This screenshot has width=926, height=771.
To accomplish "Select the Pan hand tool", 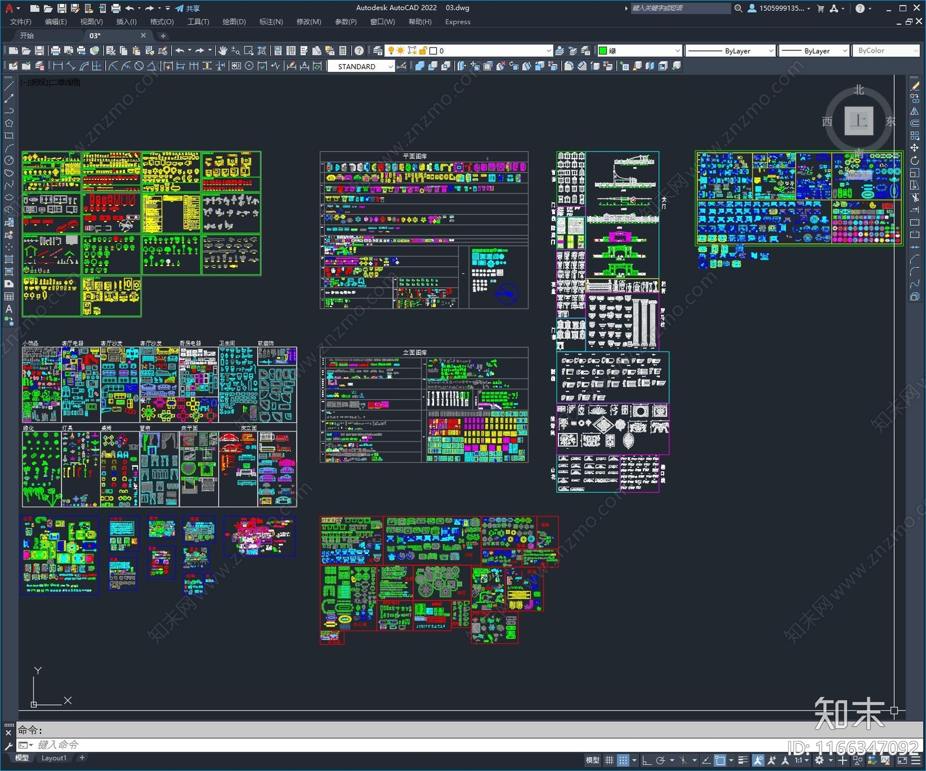I will tap(223, 51).
